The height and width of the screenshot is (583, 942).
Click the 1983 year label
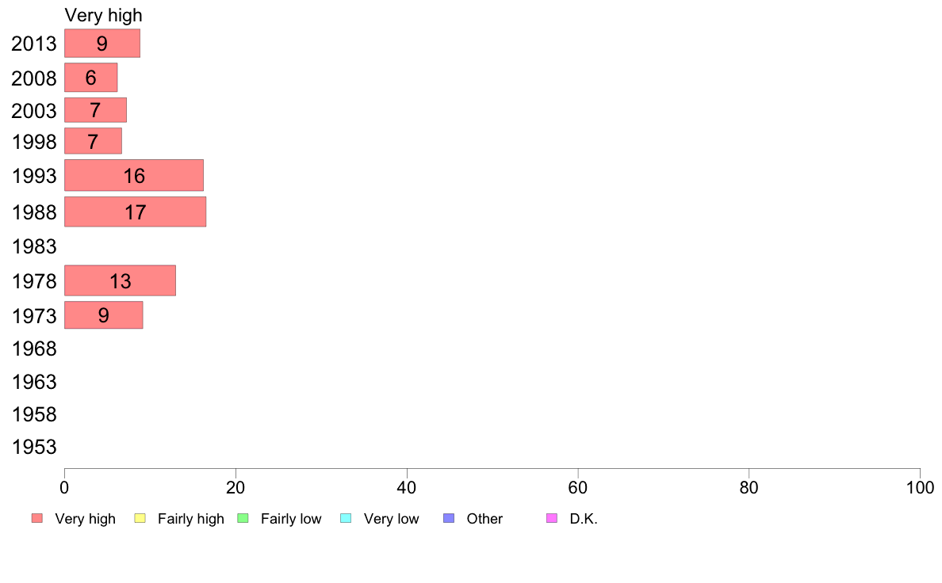click(x=34, y=247)
